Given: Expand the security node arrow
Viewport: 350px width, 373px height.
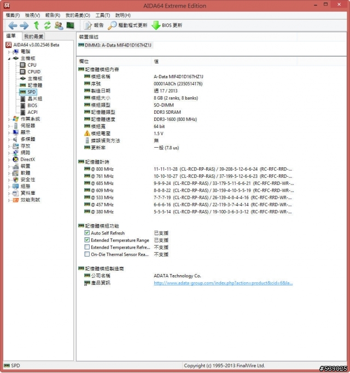Looking at the screenshot, I should pyautogui.click(x=9, y=180).
